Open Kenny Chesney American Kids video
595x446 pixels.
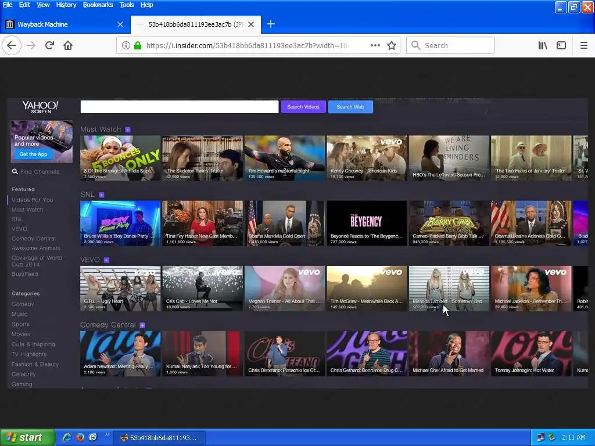point(367,158)
